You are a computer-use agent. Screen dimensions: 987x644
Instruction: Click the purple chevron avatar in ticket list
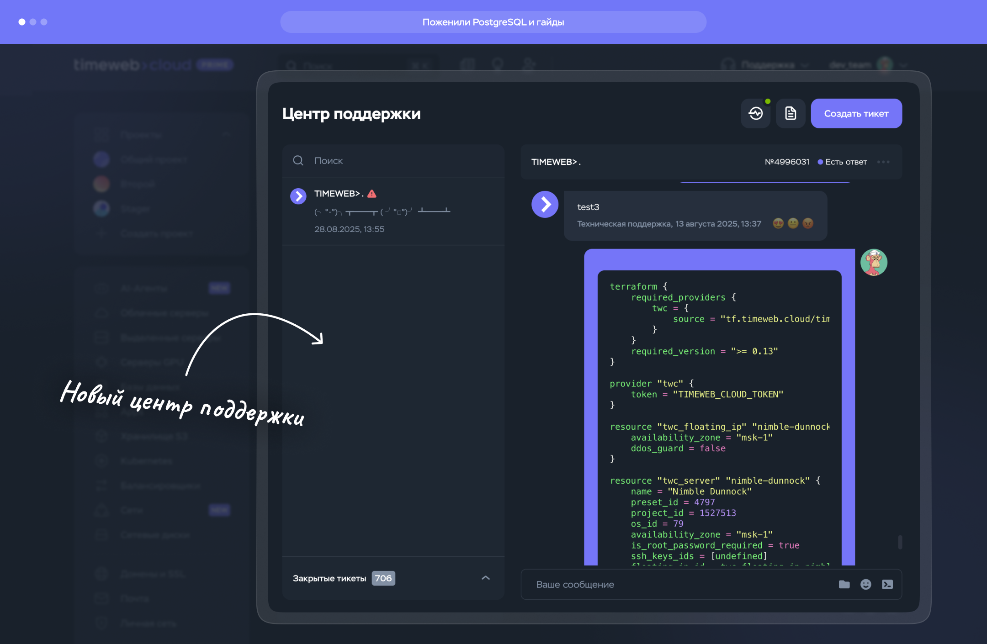[x=298, y=196]
